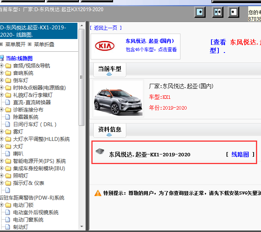This screenshot has width=261, height=232.
Task: Click the expand-right panel layout icon
Action: pos(200,12)
